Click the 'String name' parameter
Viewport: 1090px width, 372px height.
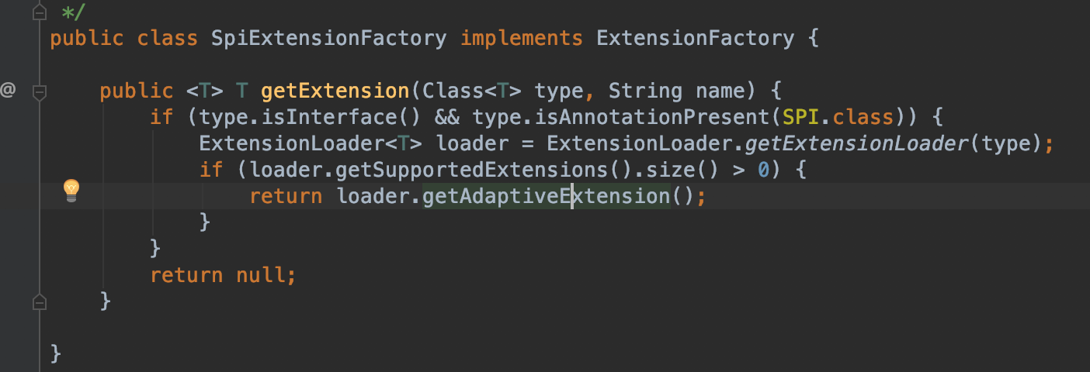tap(681, 91)
